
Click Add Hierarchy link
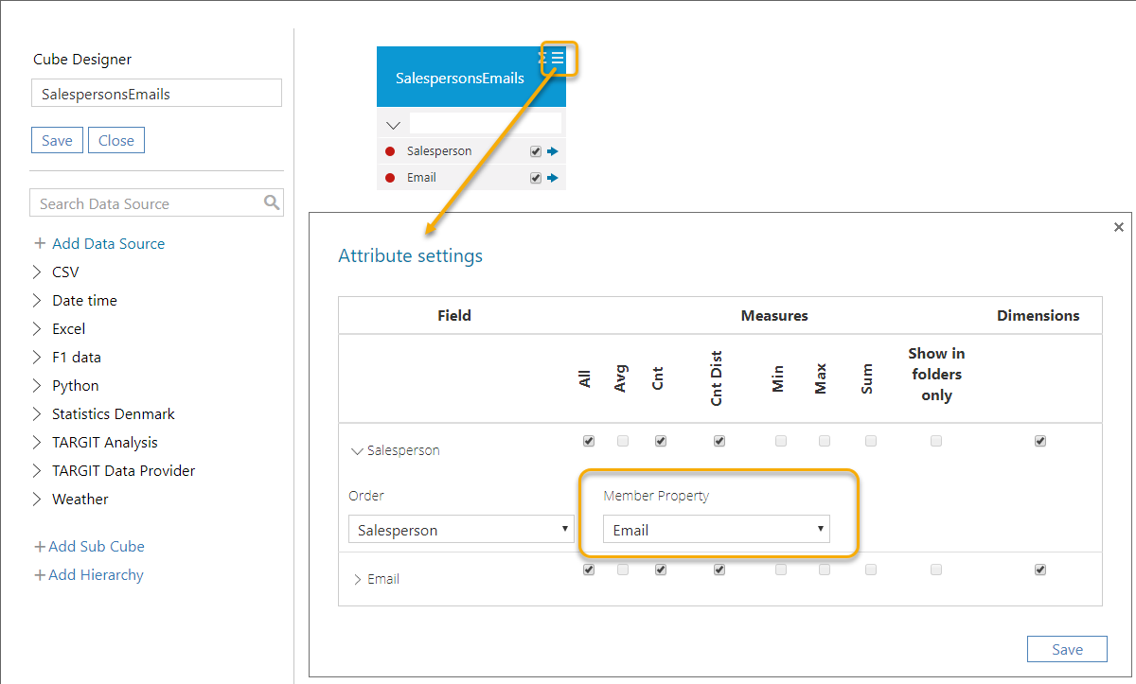(89, 574)
